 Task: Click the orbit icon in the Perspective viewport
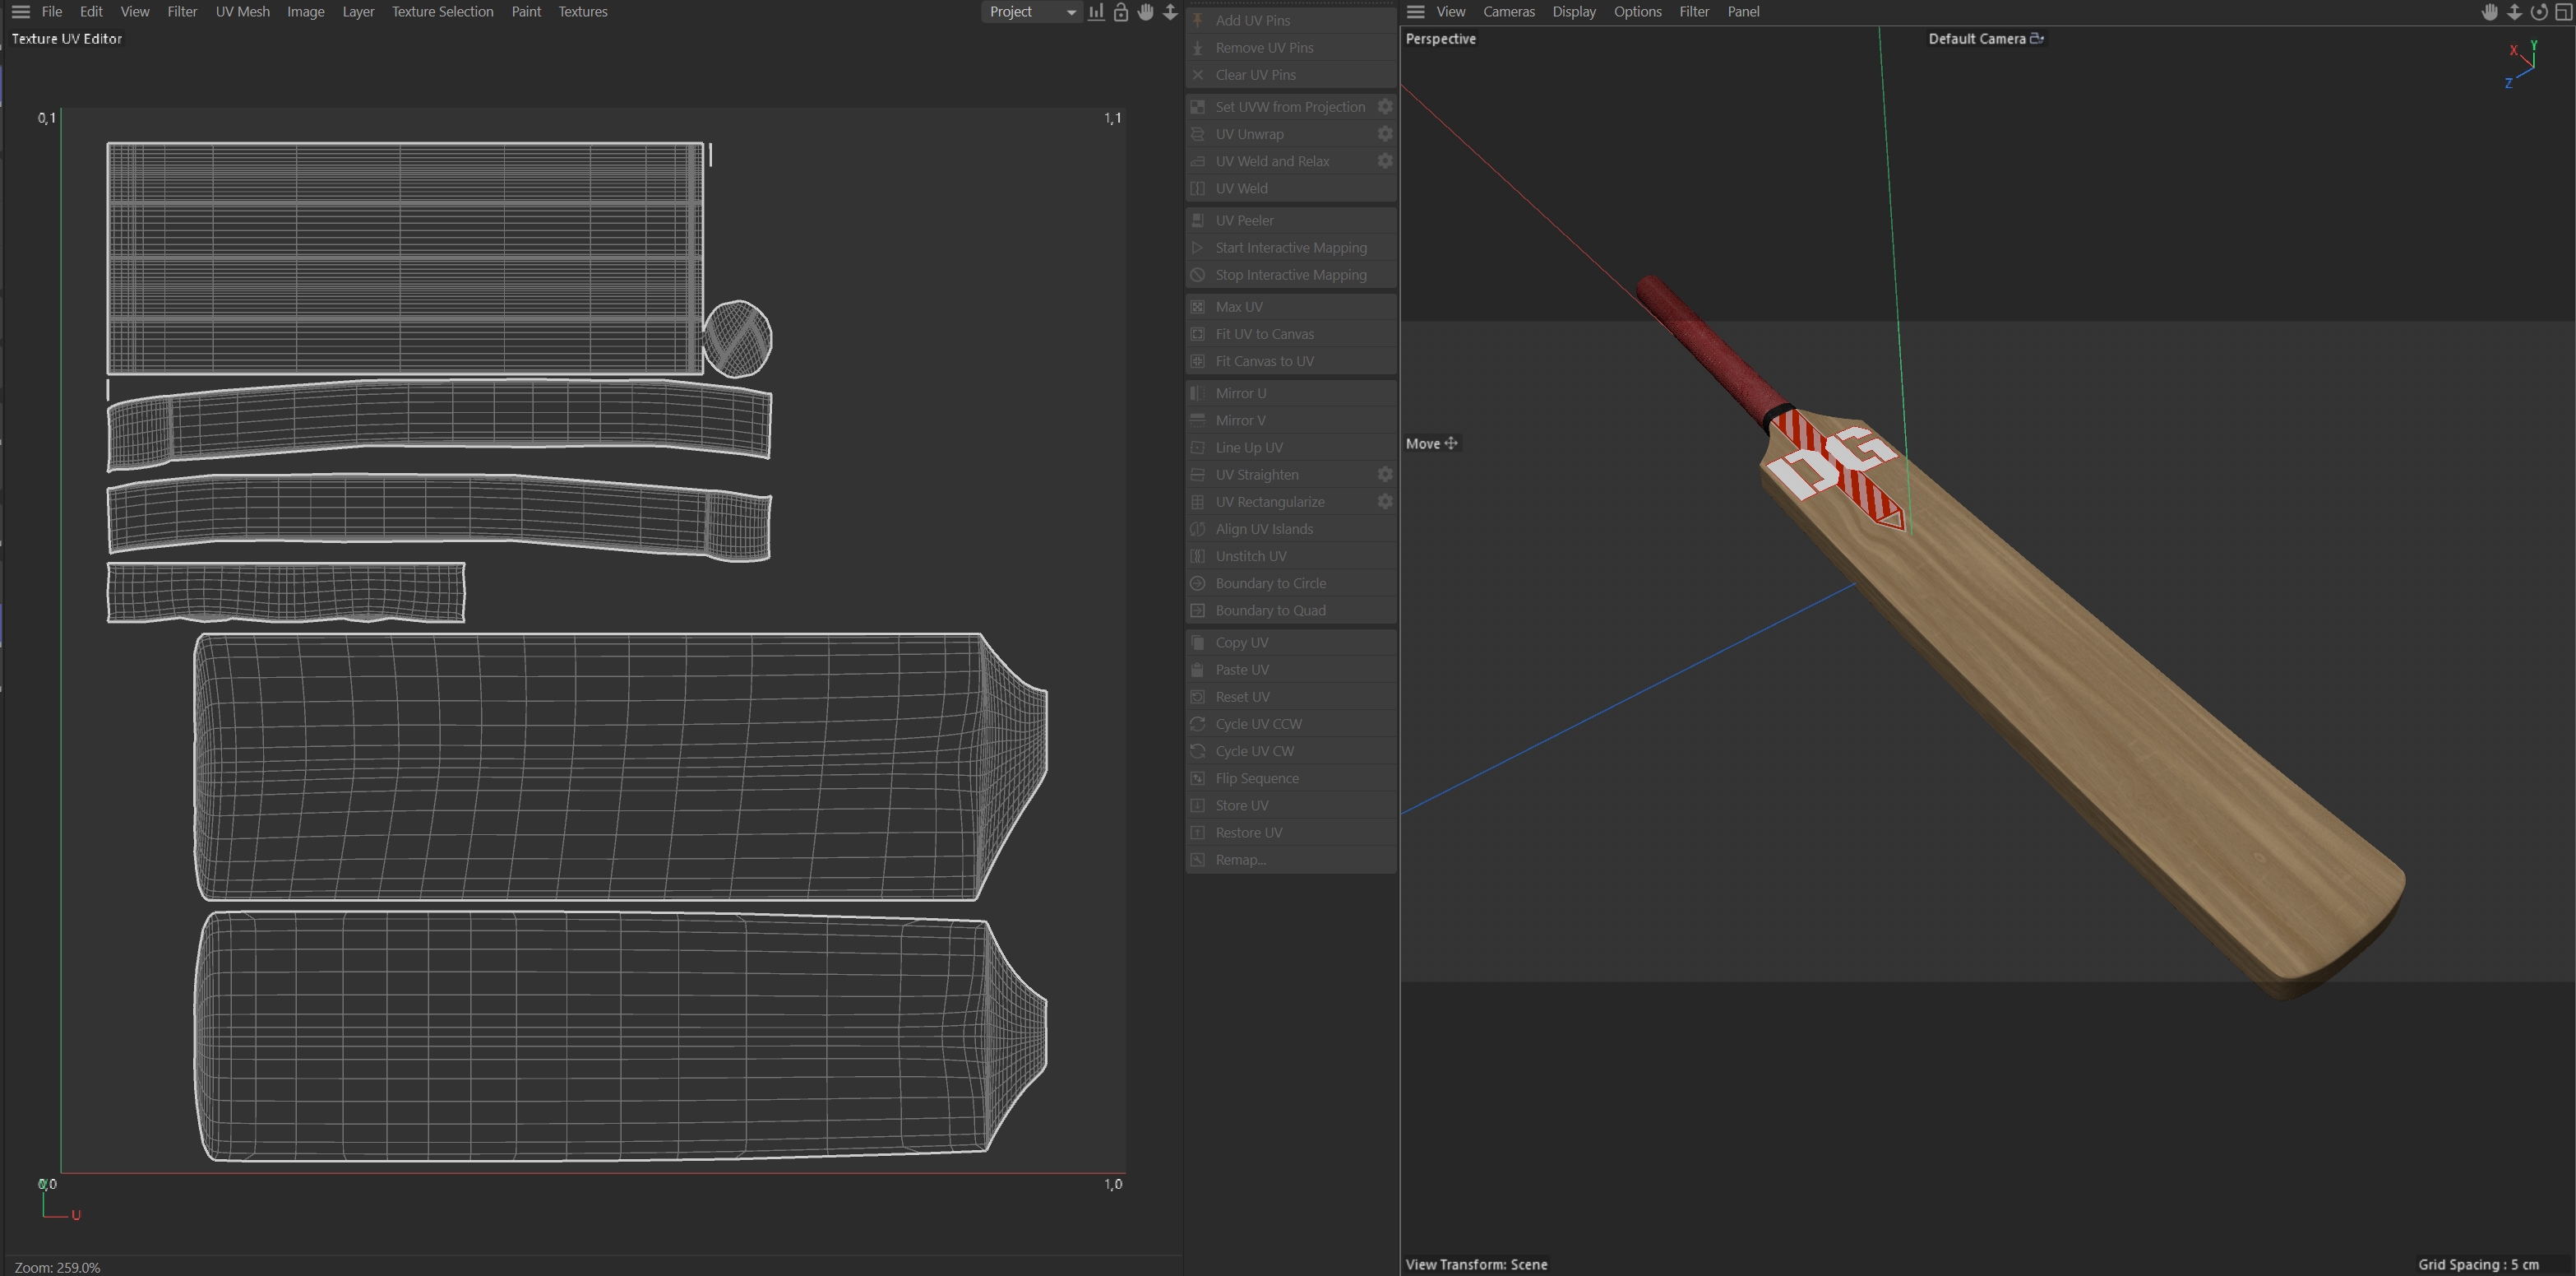(2539, 12)
